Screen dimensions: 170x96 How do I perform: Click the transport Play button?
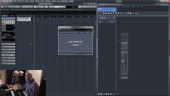(x=60, y=7)
